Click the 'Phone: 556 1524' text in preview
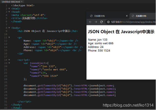This screenshot has height=110, width=156. click(99, 50)
